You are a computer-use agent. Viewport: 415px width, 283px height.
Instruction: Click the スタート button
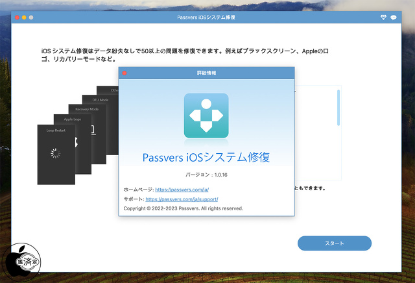click(335, 243)
